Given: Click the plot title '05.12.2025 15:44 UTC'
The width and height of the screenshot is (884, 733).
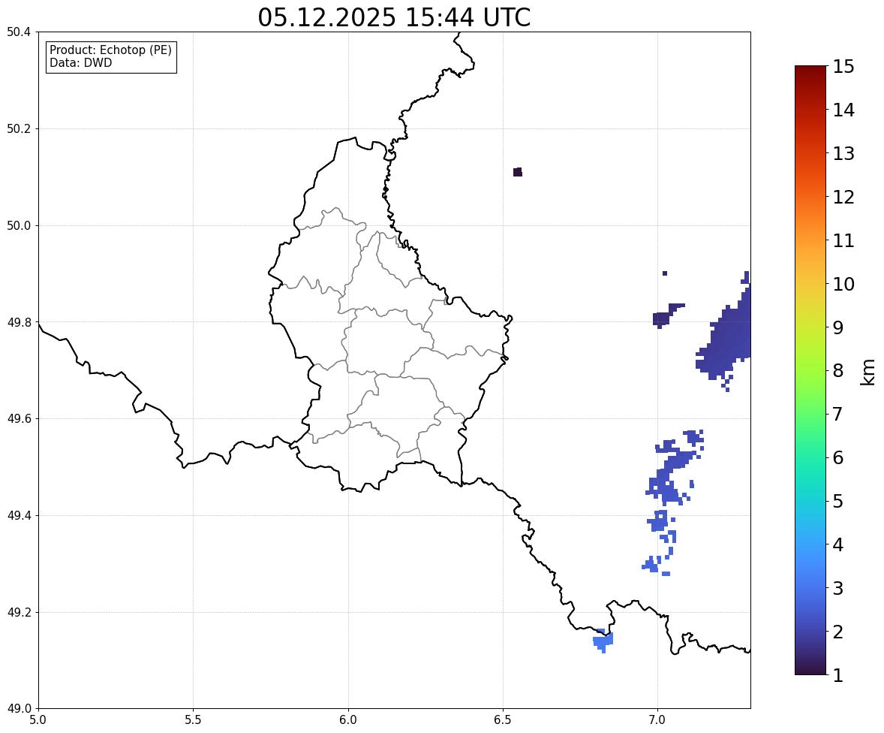Looking at the screenshot, I should (x=394, y=17).
